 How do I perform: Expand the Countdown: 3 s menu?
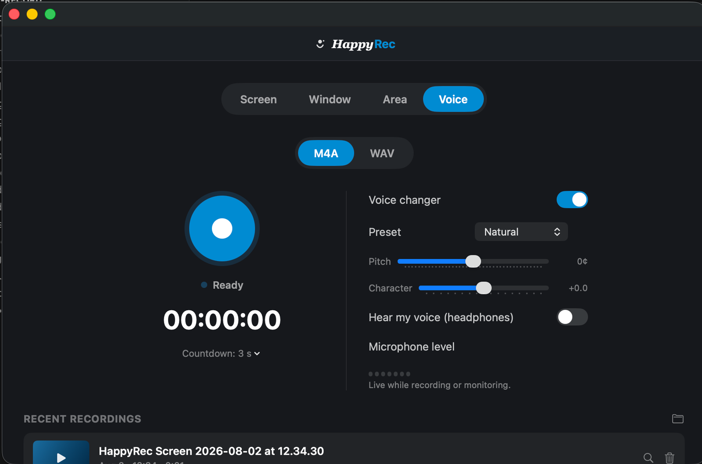(221, 354)
